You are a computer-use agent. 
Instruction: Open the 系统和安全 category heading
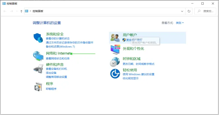[55, 34]
